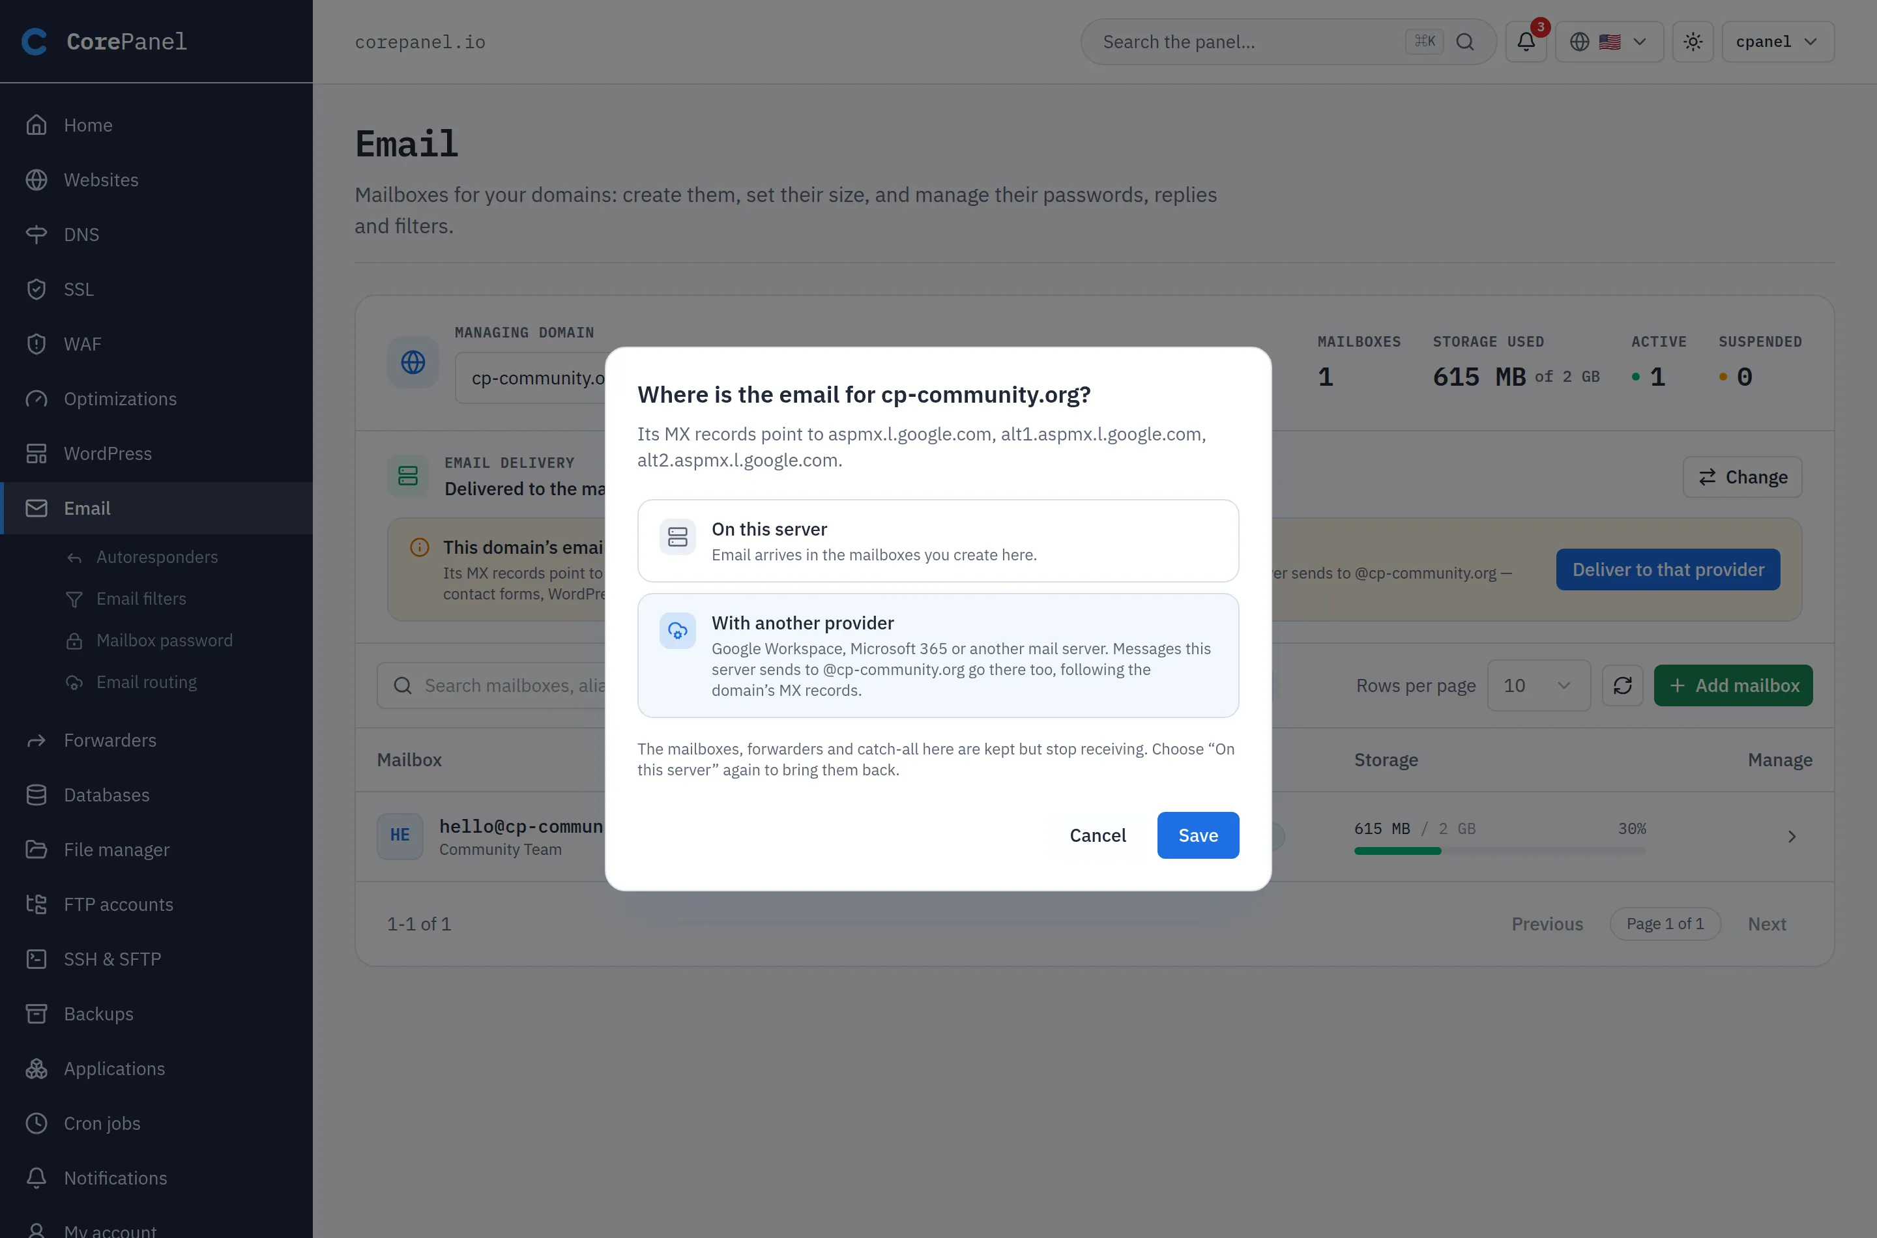The height and width of the screenshot is (1238, 1877).
Task: Open the WAF section
Action: tap(156, 344)
